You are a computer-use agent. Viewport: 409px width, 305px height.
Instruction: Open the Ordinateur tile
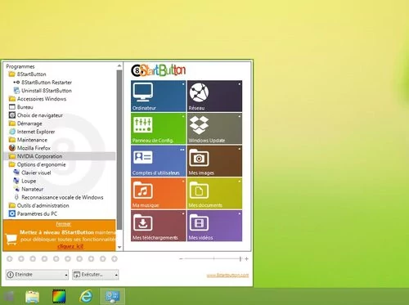[158, 96]
